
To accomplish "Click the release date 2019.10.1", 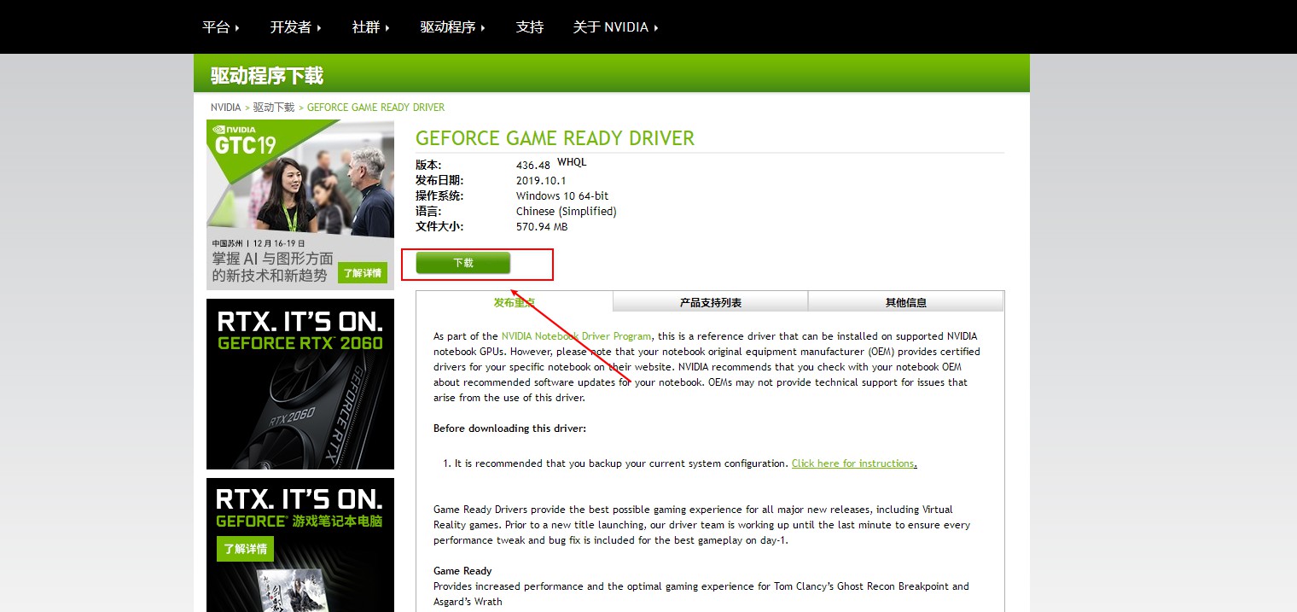I will pyautogui.click(x=541, y=181).
